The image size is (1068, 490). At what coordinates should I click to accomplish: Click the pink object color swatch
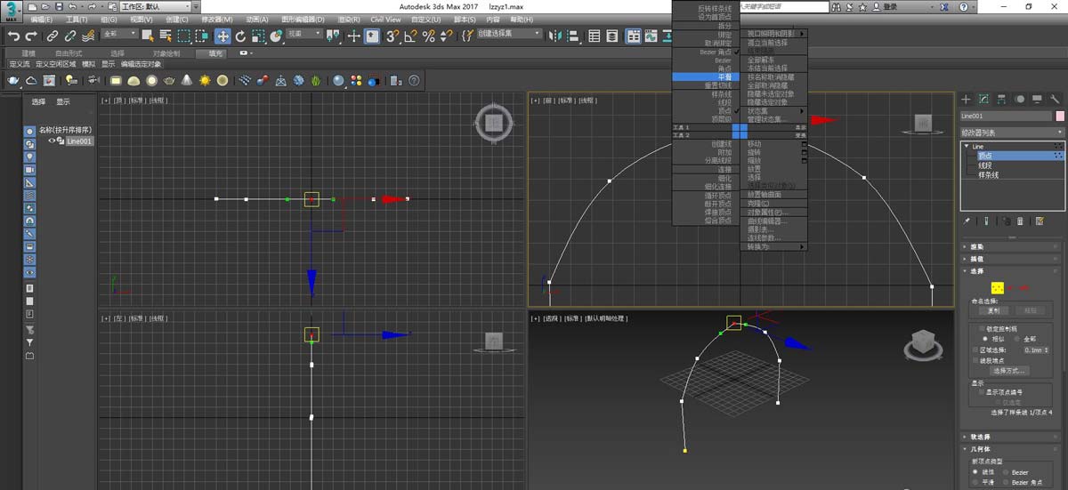[1059, 116]
